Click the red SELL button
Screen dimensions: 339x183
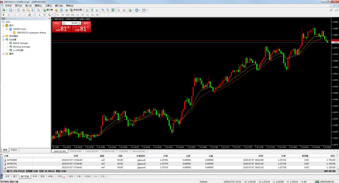pos(57,23)
